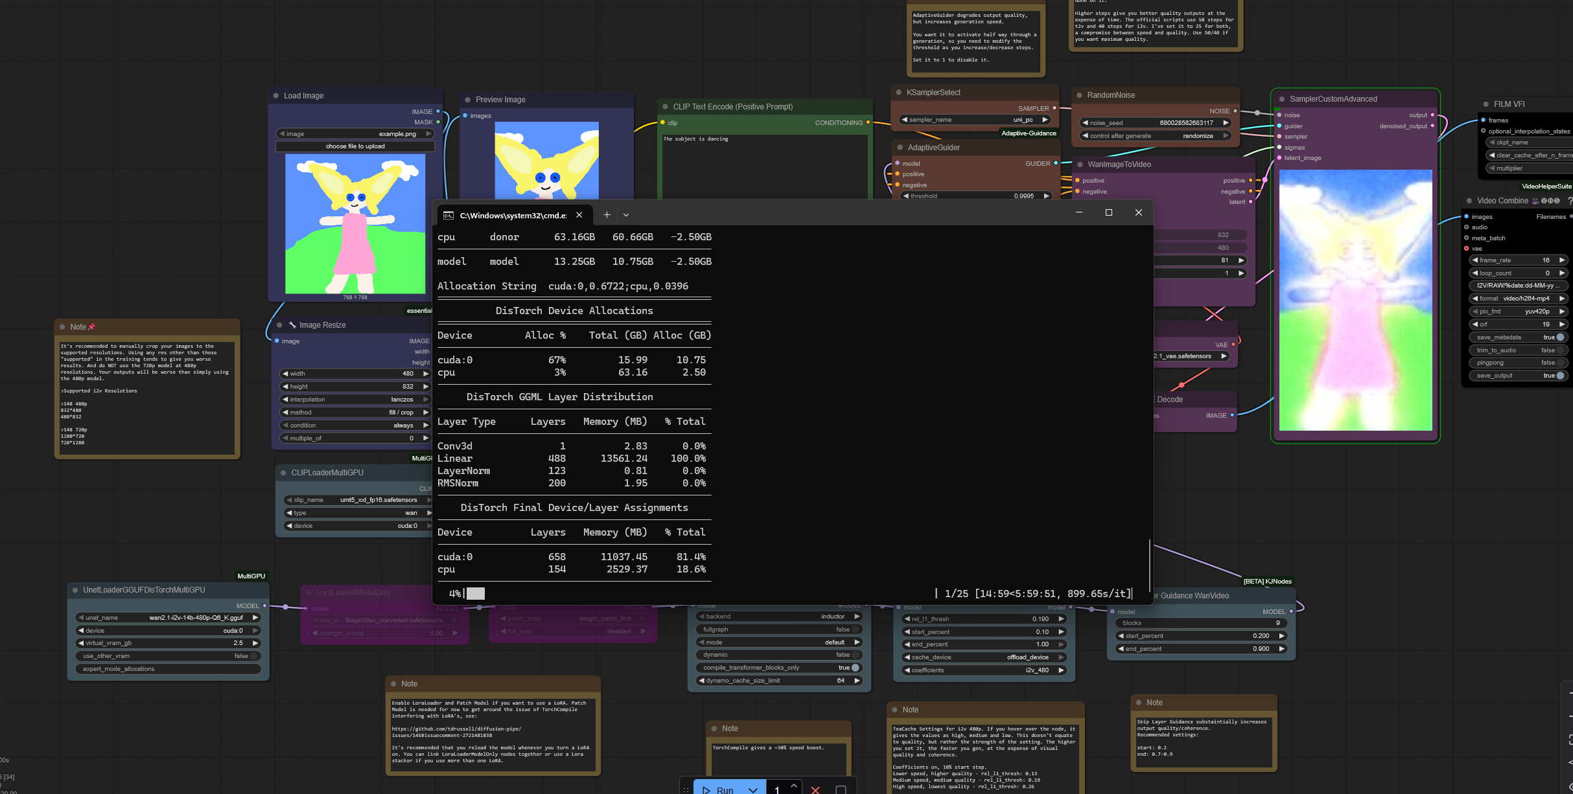The height and width of the screenshot is (794, 1573).
Task: Toggle save_metadata in Video Combine
Action: (1518, 337)
